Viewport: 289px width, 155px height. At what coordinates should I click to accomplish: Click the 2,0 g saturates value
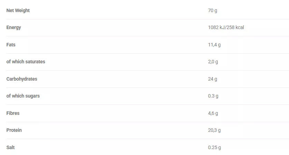coord(213,62)
